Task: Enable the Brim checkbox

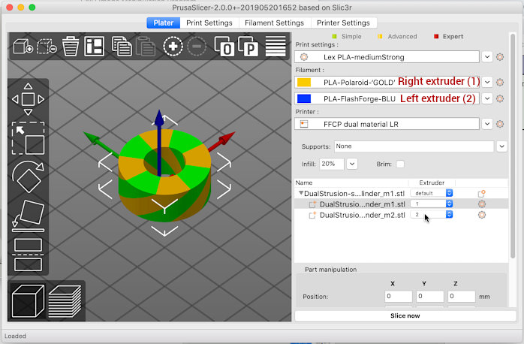Action: pos(400,164)
